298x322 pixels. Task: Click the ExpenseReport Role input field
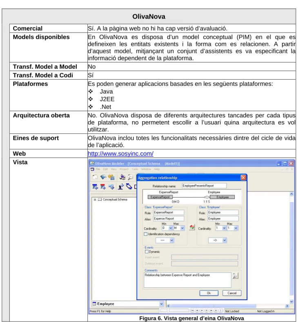169,212
